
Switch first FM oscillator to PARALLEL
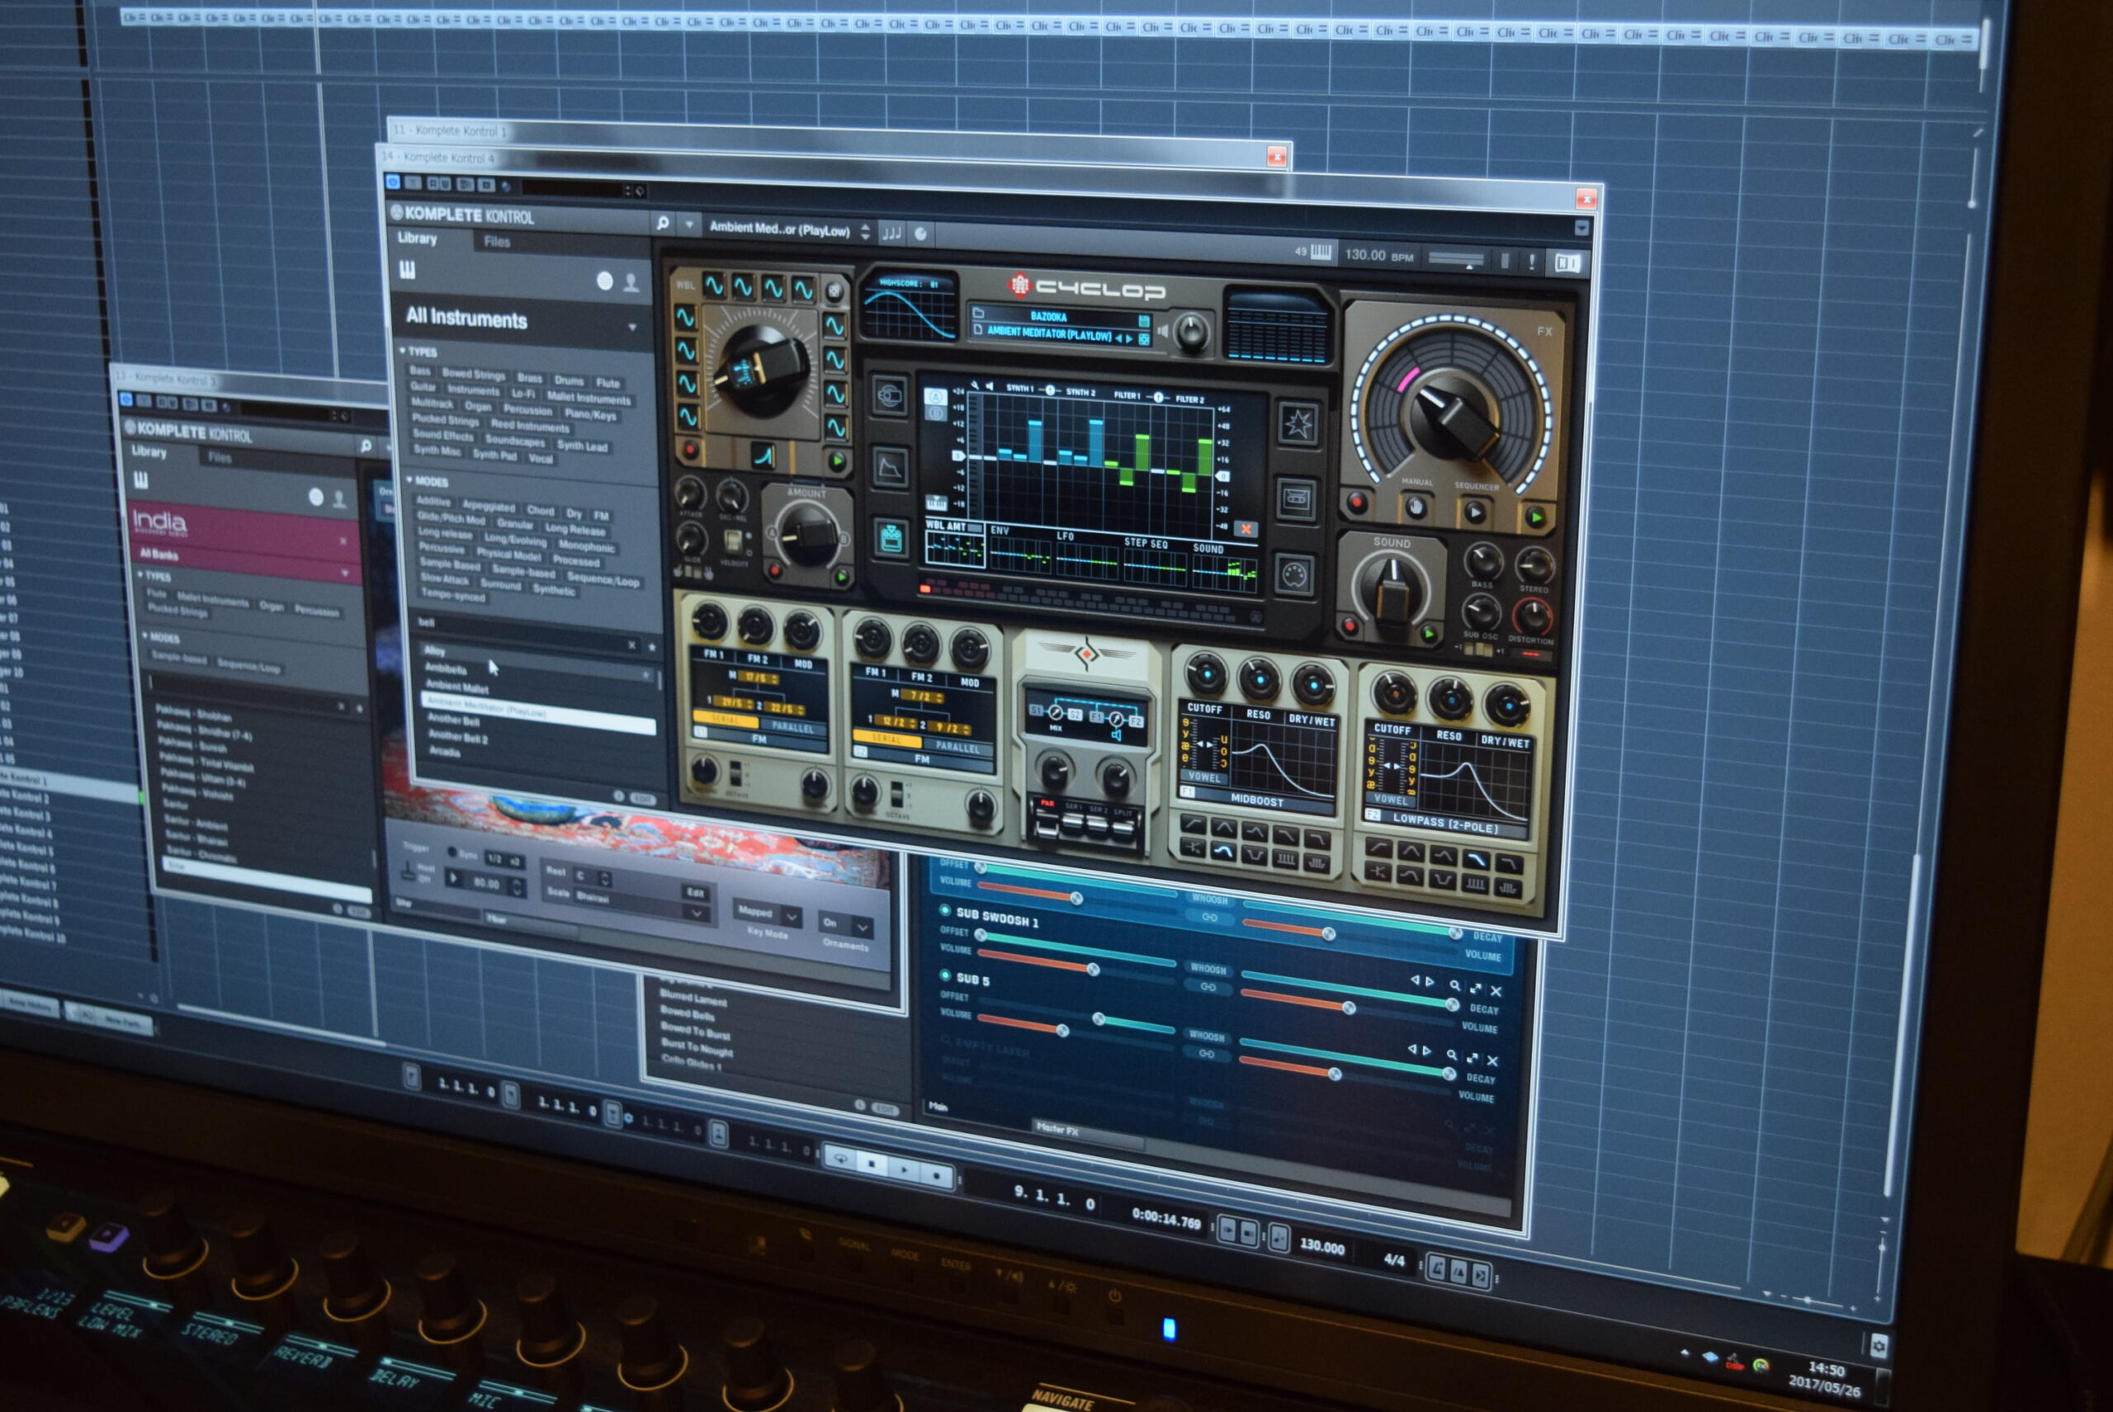click(x=792, y=728)
